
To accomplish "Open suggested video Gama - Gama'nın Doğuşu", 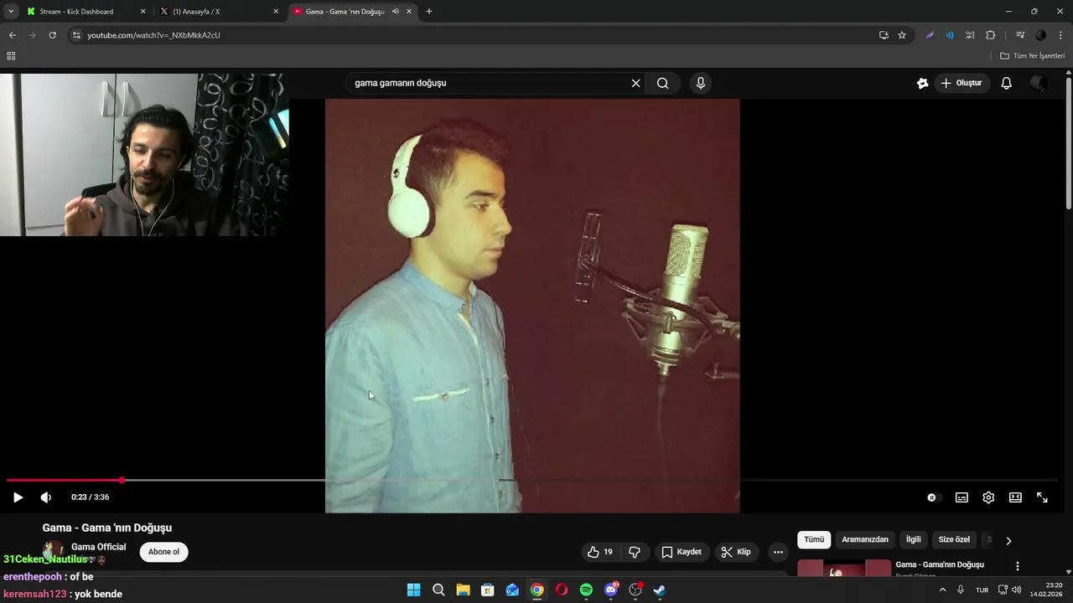I will click(939, 564).
